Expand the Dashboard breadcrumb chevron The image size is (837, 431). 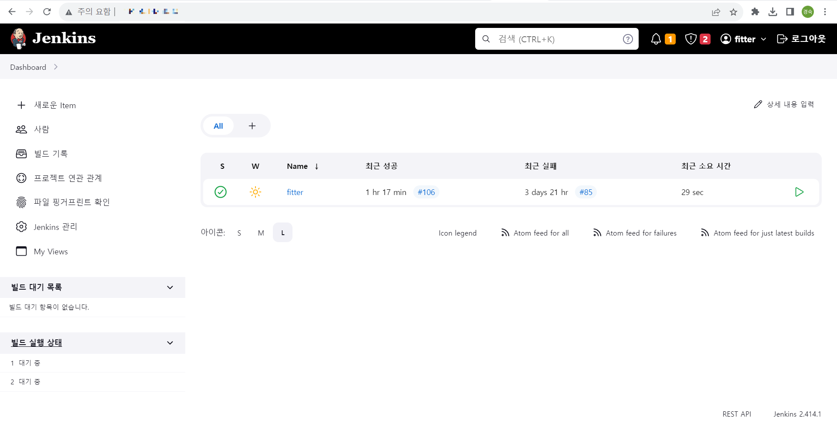56,67
